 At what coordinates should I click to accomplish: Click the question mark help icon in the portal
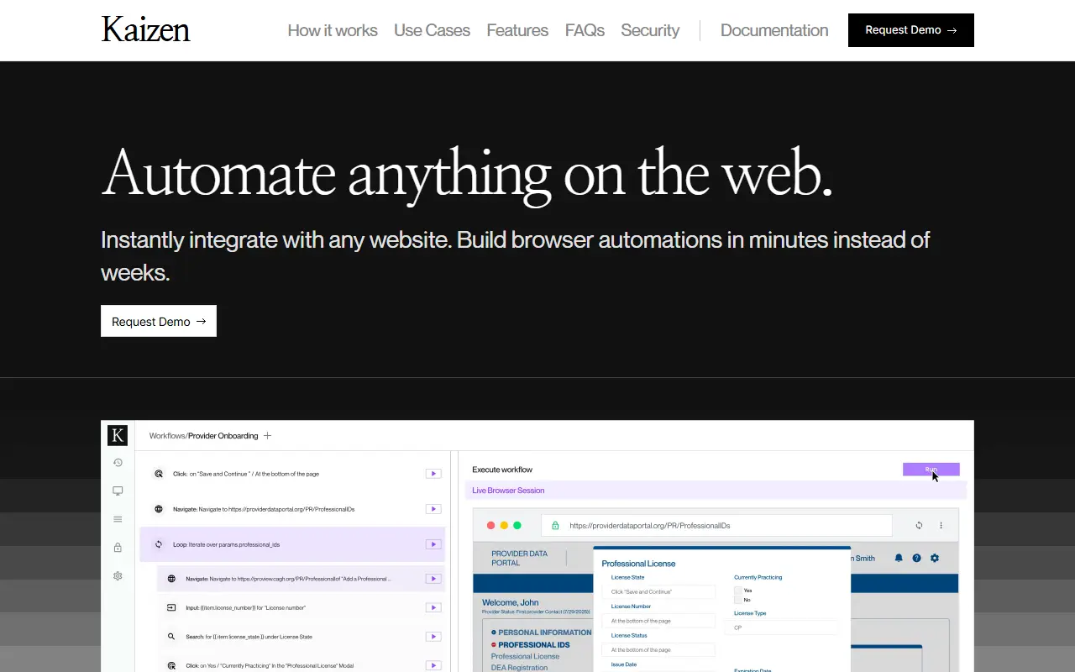[x=917, y=558]
